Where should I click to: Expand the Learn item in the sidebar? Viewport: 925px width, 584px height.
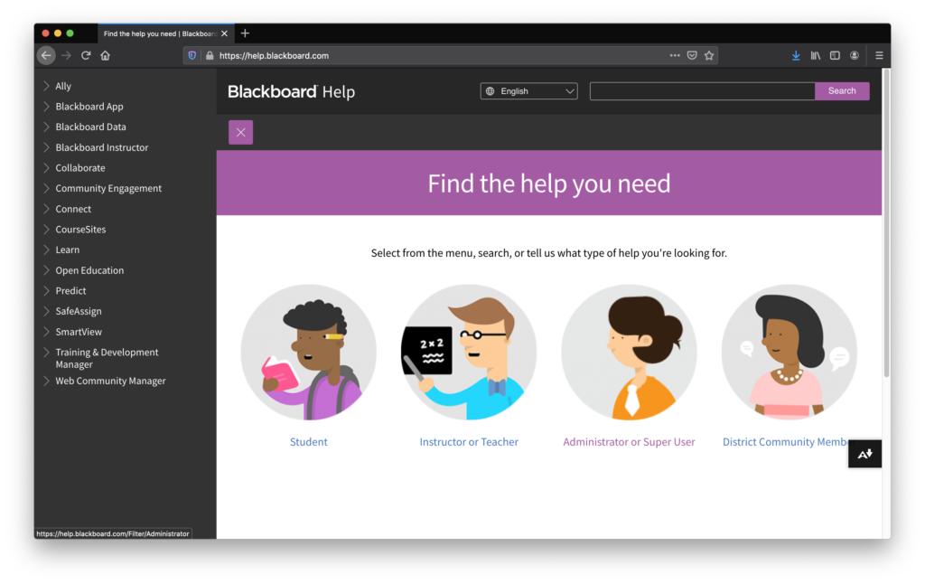[67, 250]
